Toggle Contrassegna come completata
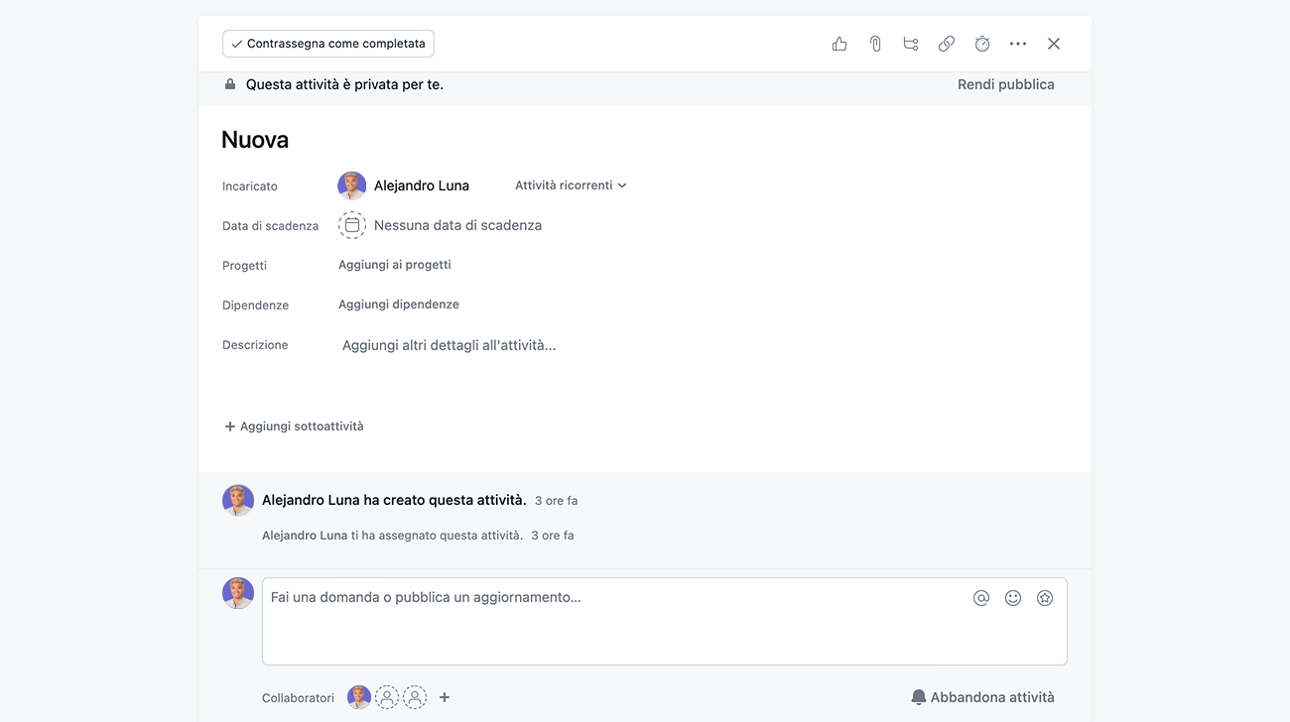Viewport: 1290px width, 722px height. (x=328, y=44)
